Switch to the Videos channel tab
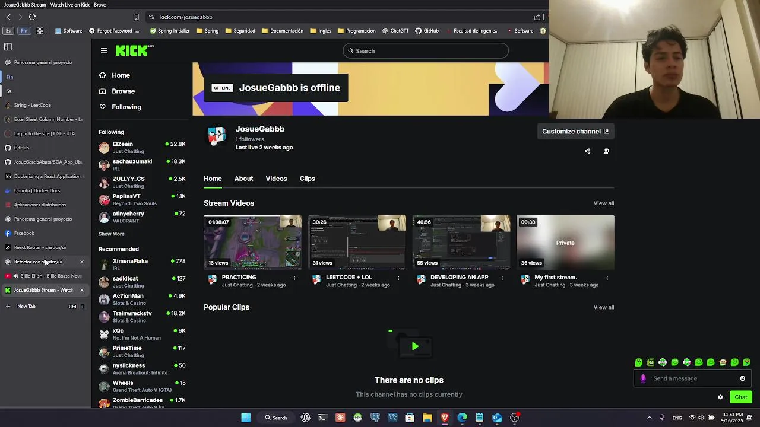Screen dimensions: 760x427 [276, 179]
